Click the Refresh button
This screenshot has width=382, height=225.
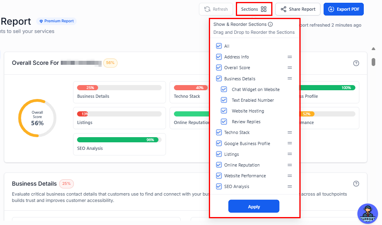[216, 9]
